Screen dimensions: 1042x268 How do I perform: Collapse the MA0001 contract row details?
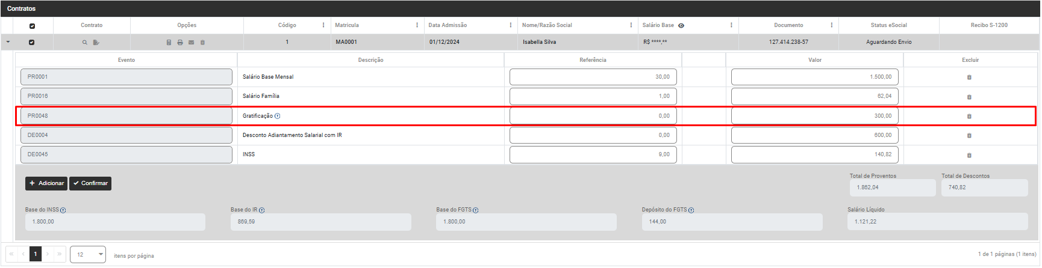coord(8,42)
